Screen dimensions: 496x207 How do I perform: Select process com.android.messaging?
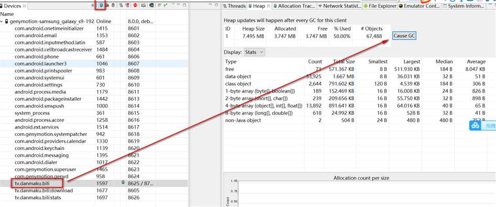(94, 155)
